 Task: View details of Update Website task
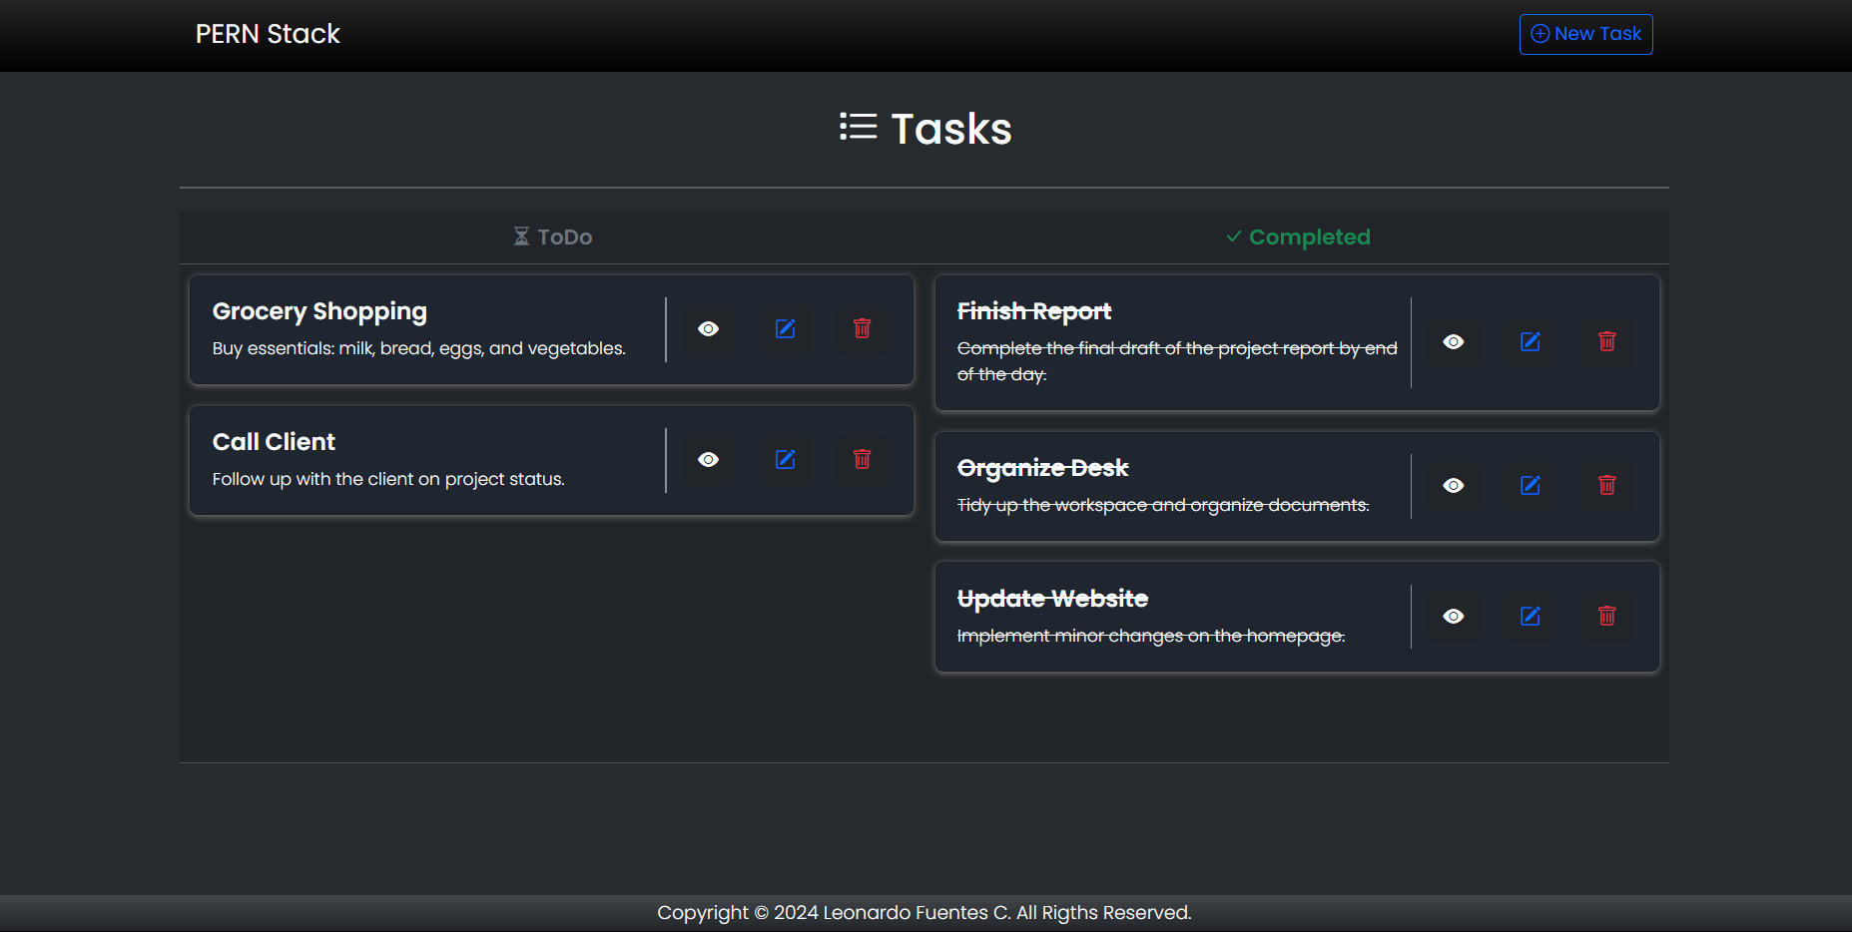[x=1454, y=617]
